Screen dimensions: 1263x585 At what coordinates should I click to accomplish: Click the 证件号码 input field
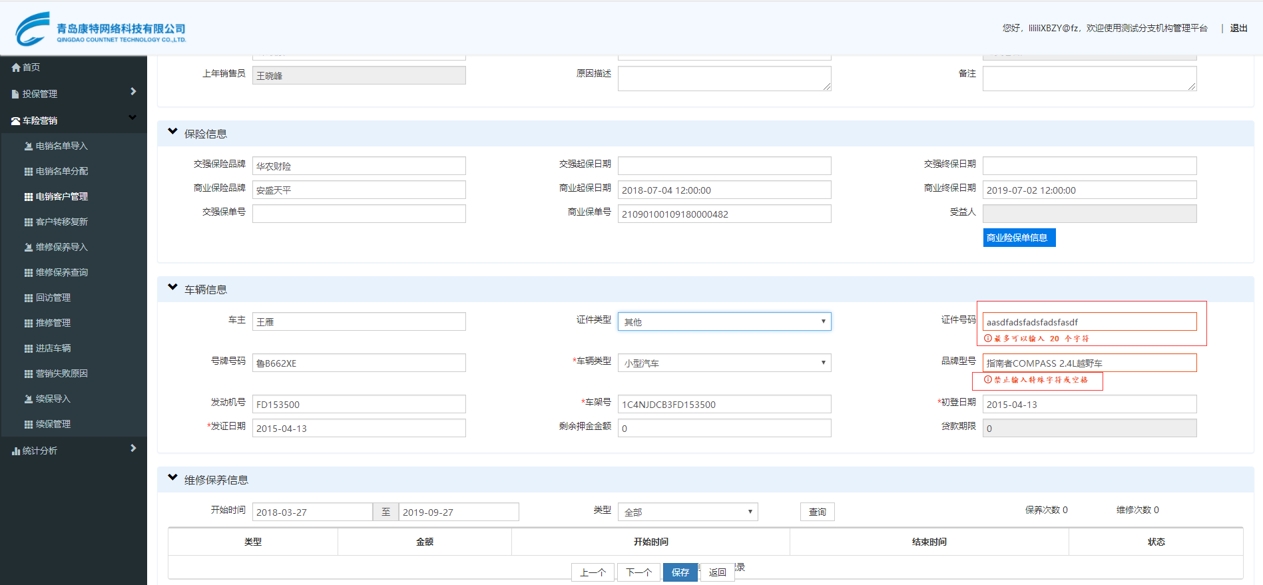coord(1090,321)
